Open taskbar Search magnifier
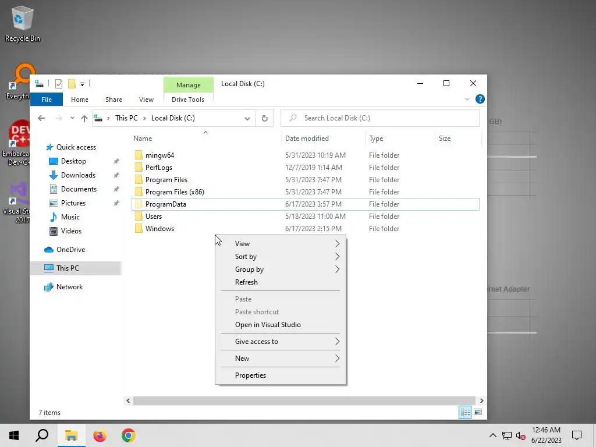Viewport: 596px width, 447px height. click(x=42, y=435)
